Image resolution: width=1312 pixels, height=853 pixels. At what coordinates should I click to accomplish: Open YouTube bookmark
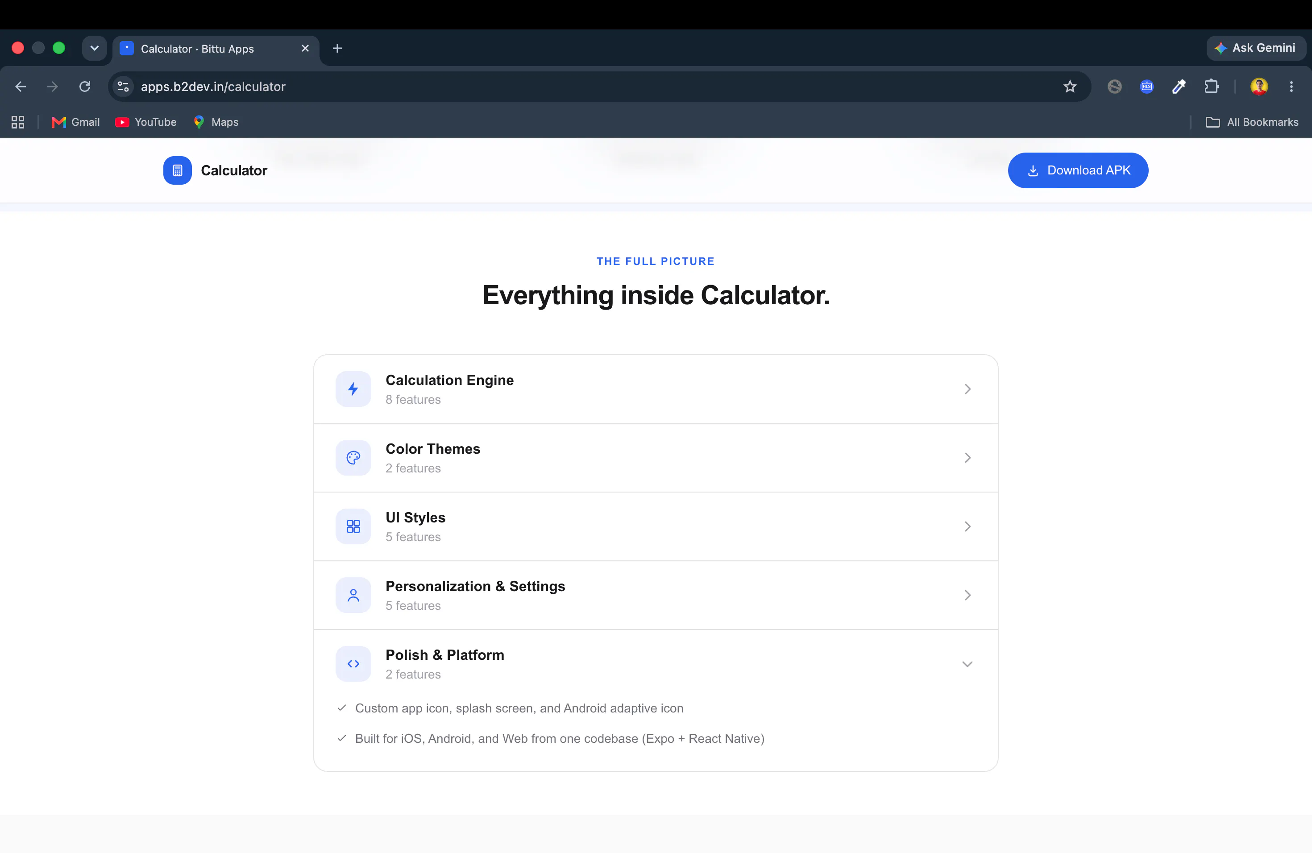point(146,122)
